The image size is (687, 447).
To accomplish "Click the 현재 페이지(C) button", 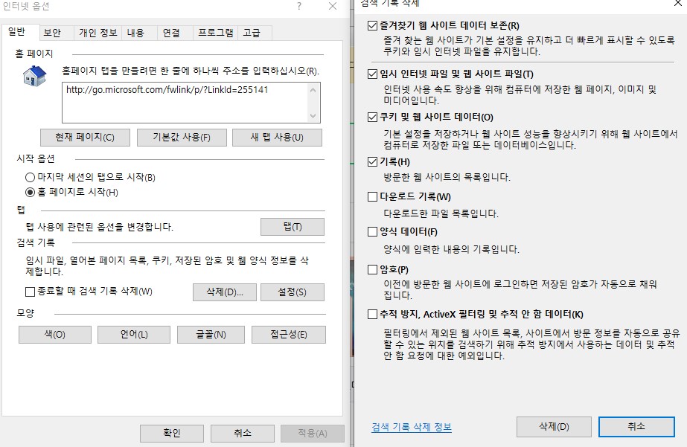I will tap(85, 138).
